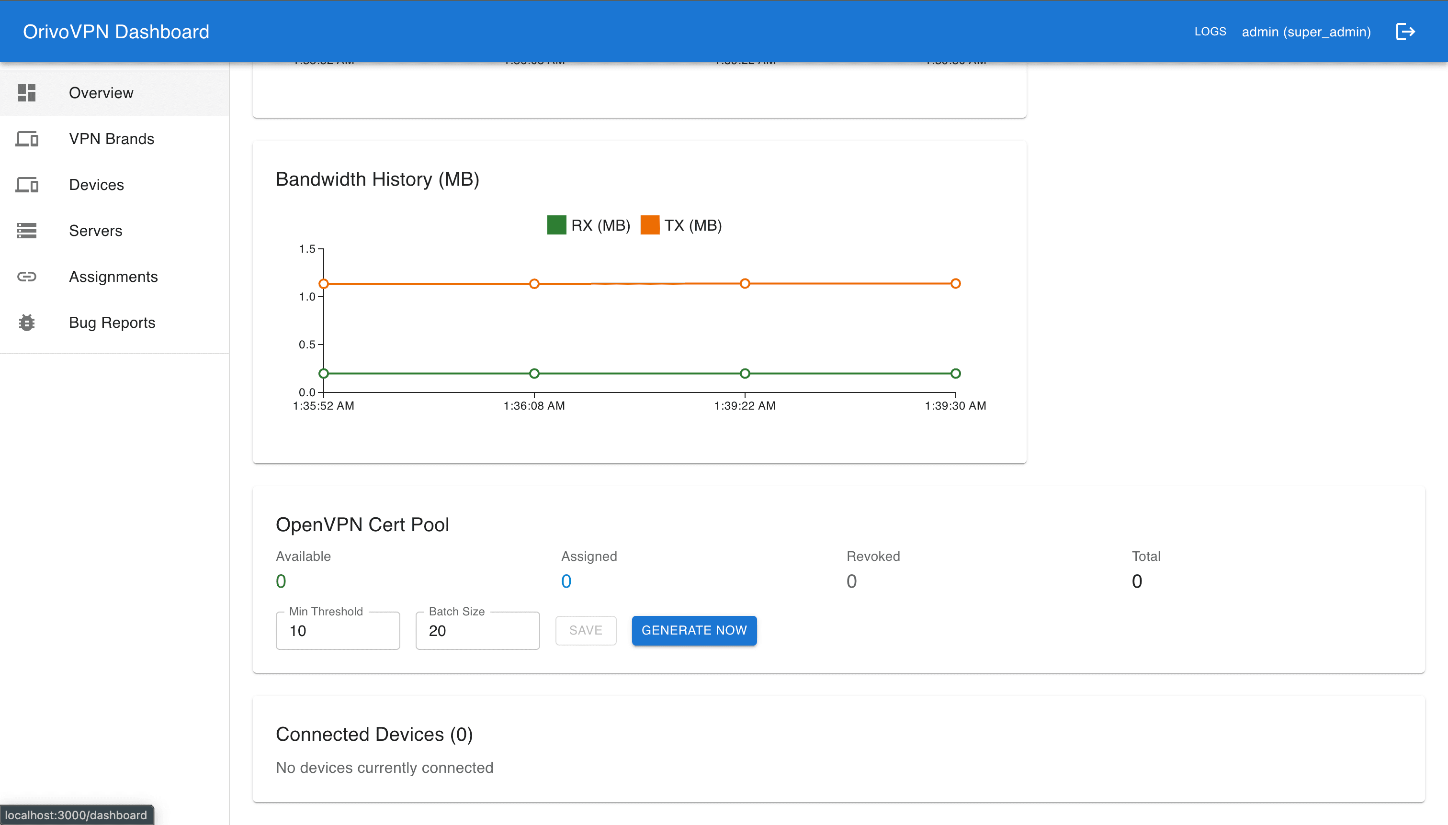Open the LOGS page

tap(1210, 32)
